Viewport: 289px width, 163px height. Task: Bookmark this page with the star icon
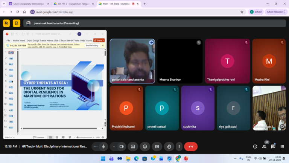(x=242, y=12)
